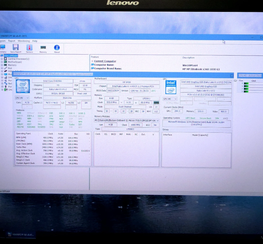Viewport: 263px width, 244px height.
Task: Click the BGA1356 platform field
Action: tap(67, 98)
